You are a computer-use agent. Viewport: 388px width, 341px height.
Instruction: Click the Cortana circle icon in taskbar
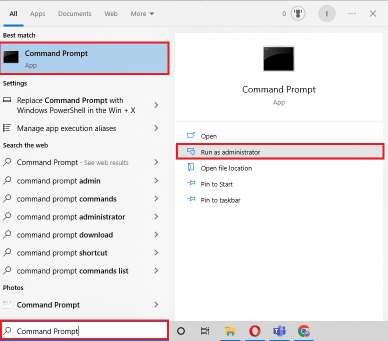point(181,331)
